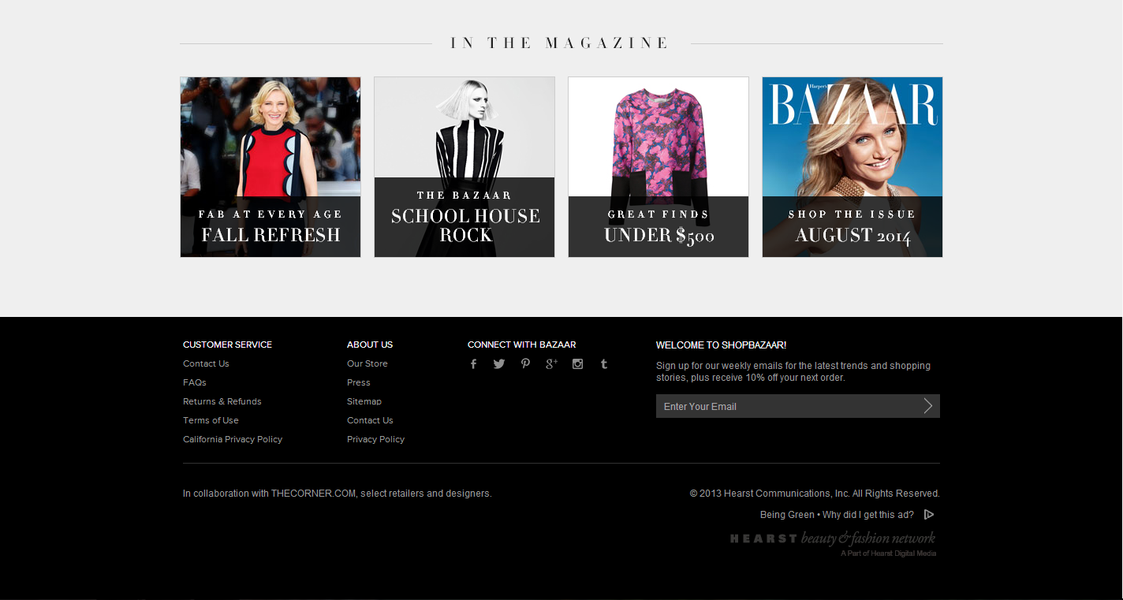Click Contact Us under About Us
The width and height of the screenshot is (1123, 600).
pyautogui.click(x=370, y=420)
